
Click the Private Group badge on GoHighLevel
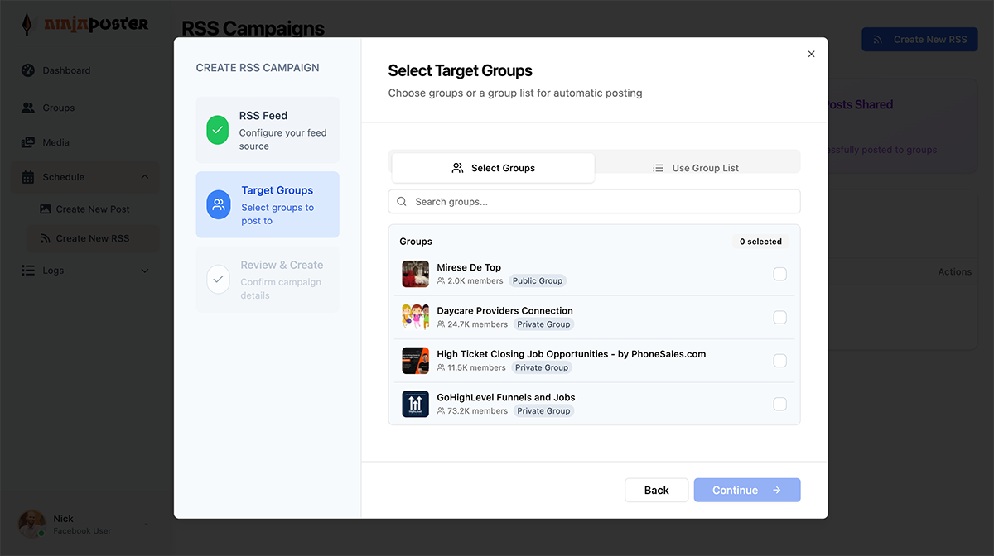point(543,411)
